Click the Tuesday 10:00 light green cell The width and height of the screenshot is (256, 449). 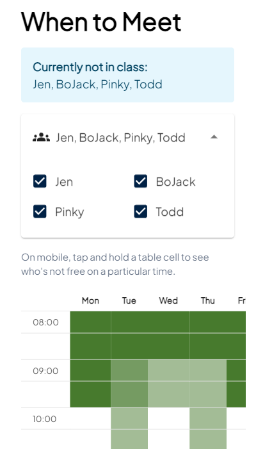point(129,418)
